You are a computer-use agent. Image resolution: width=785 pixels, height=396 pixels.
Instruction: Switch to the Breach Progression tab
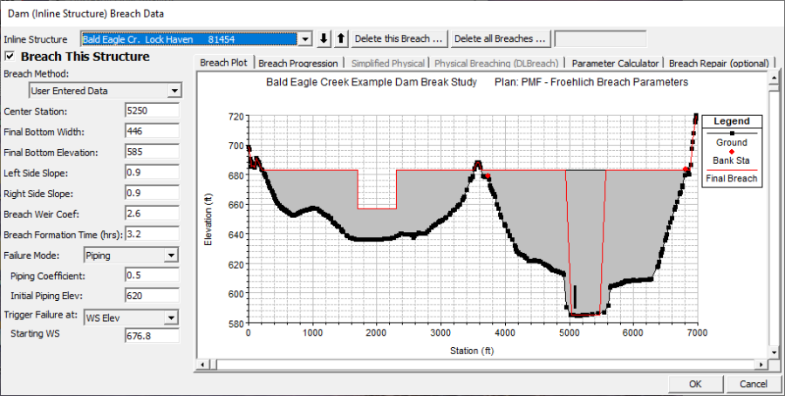tap(297, 64)
